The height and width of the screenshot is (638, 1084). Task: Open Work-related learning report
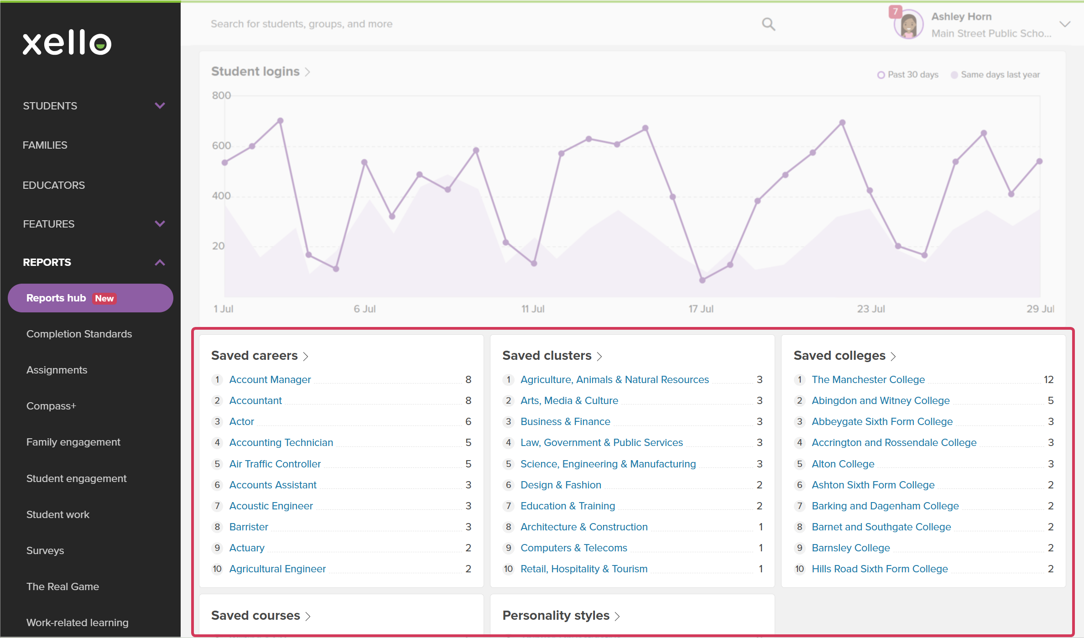[x=78, y=622]
